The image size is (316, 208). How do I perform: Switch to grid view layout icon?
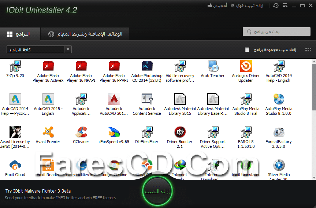tap(308, 50)
